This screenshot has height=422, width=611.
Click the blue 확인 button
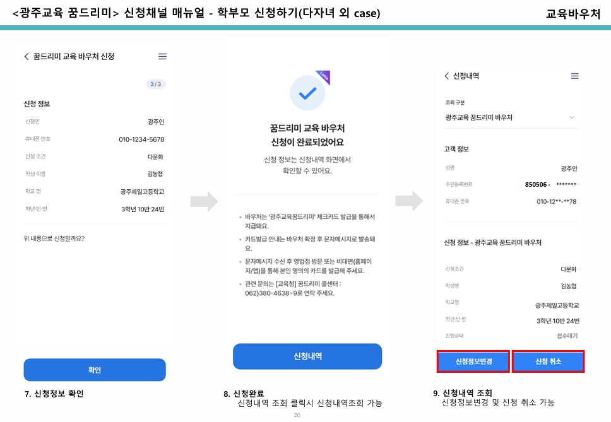tap(95, 370)
